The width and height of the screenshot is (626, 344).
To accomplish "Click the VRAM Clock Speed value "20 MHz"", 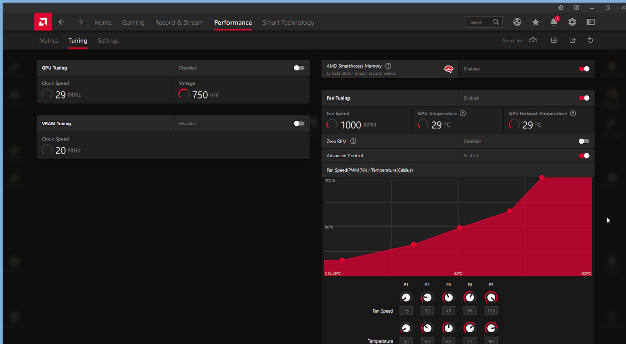I will click(68, 150).
